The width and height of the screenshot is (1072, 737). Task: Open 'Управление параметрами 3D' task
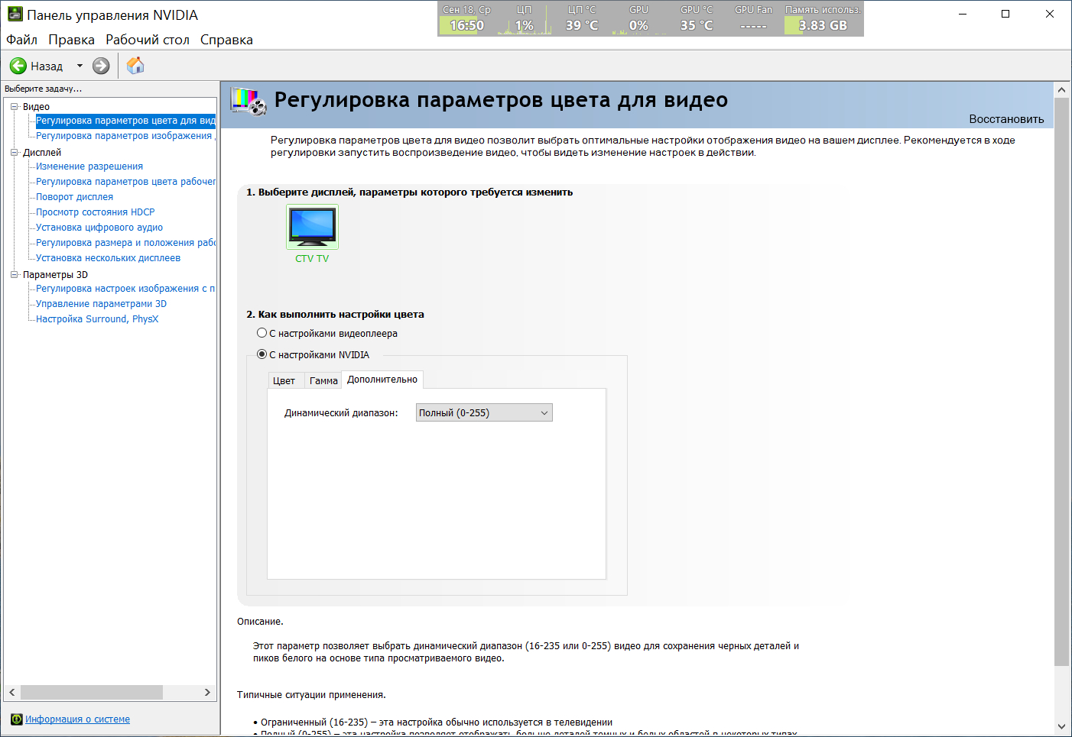tap(101, 304)
